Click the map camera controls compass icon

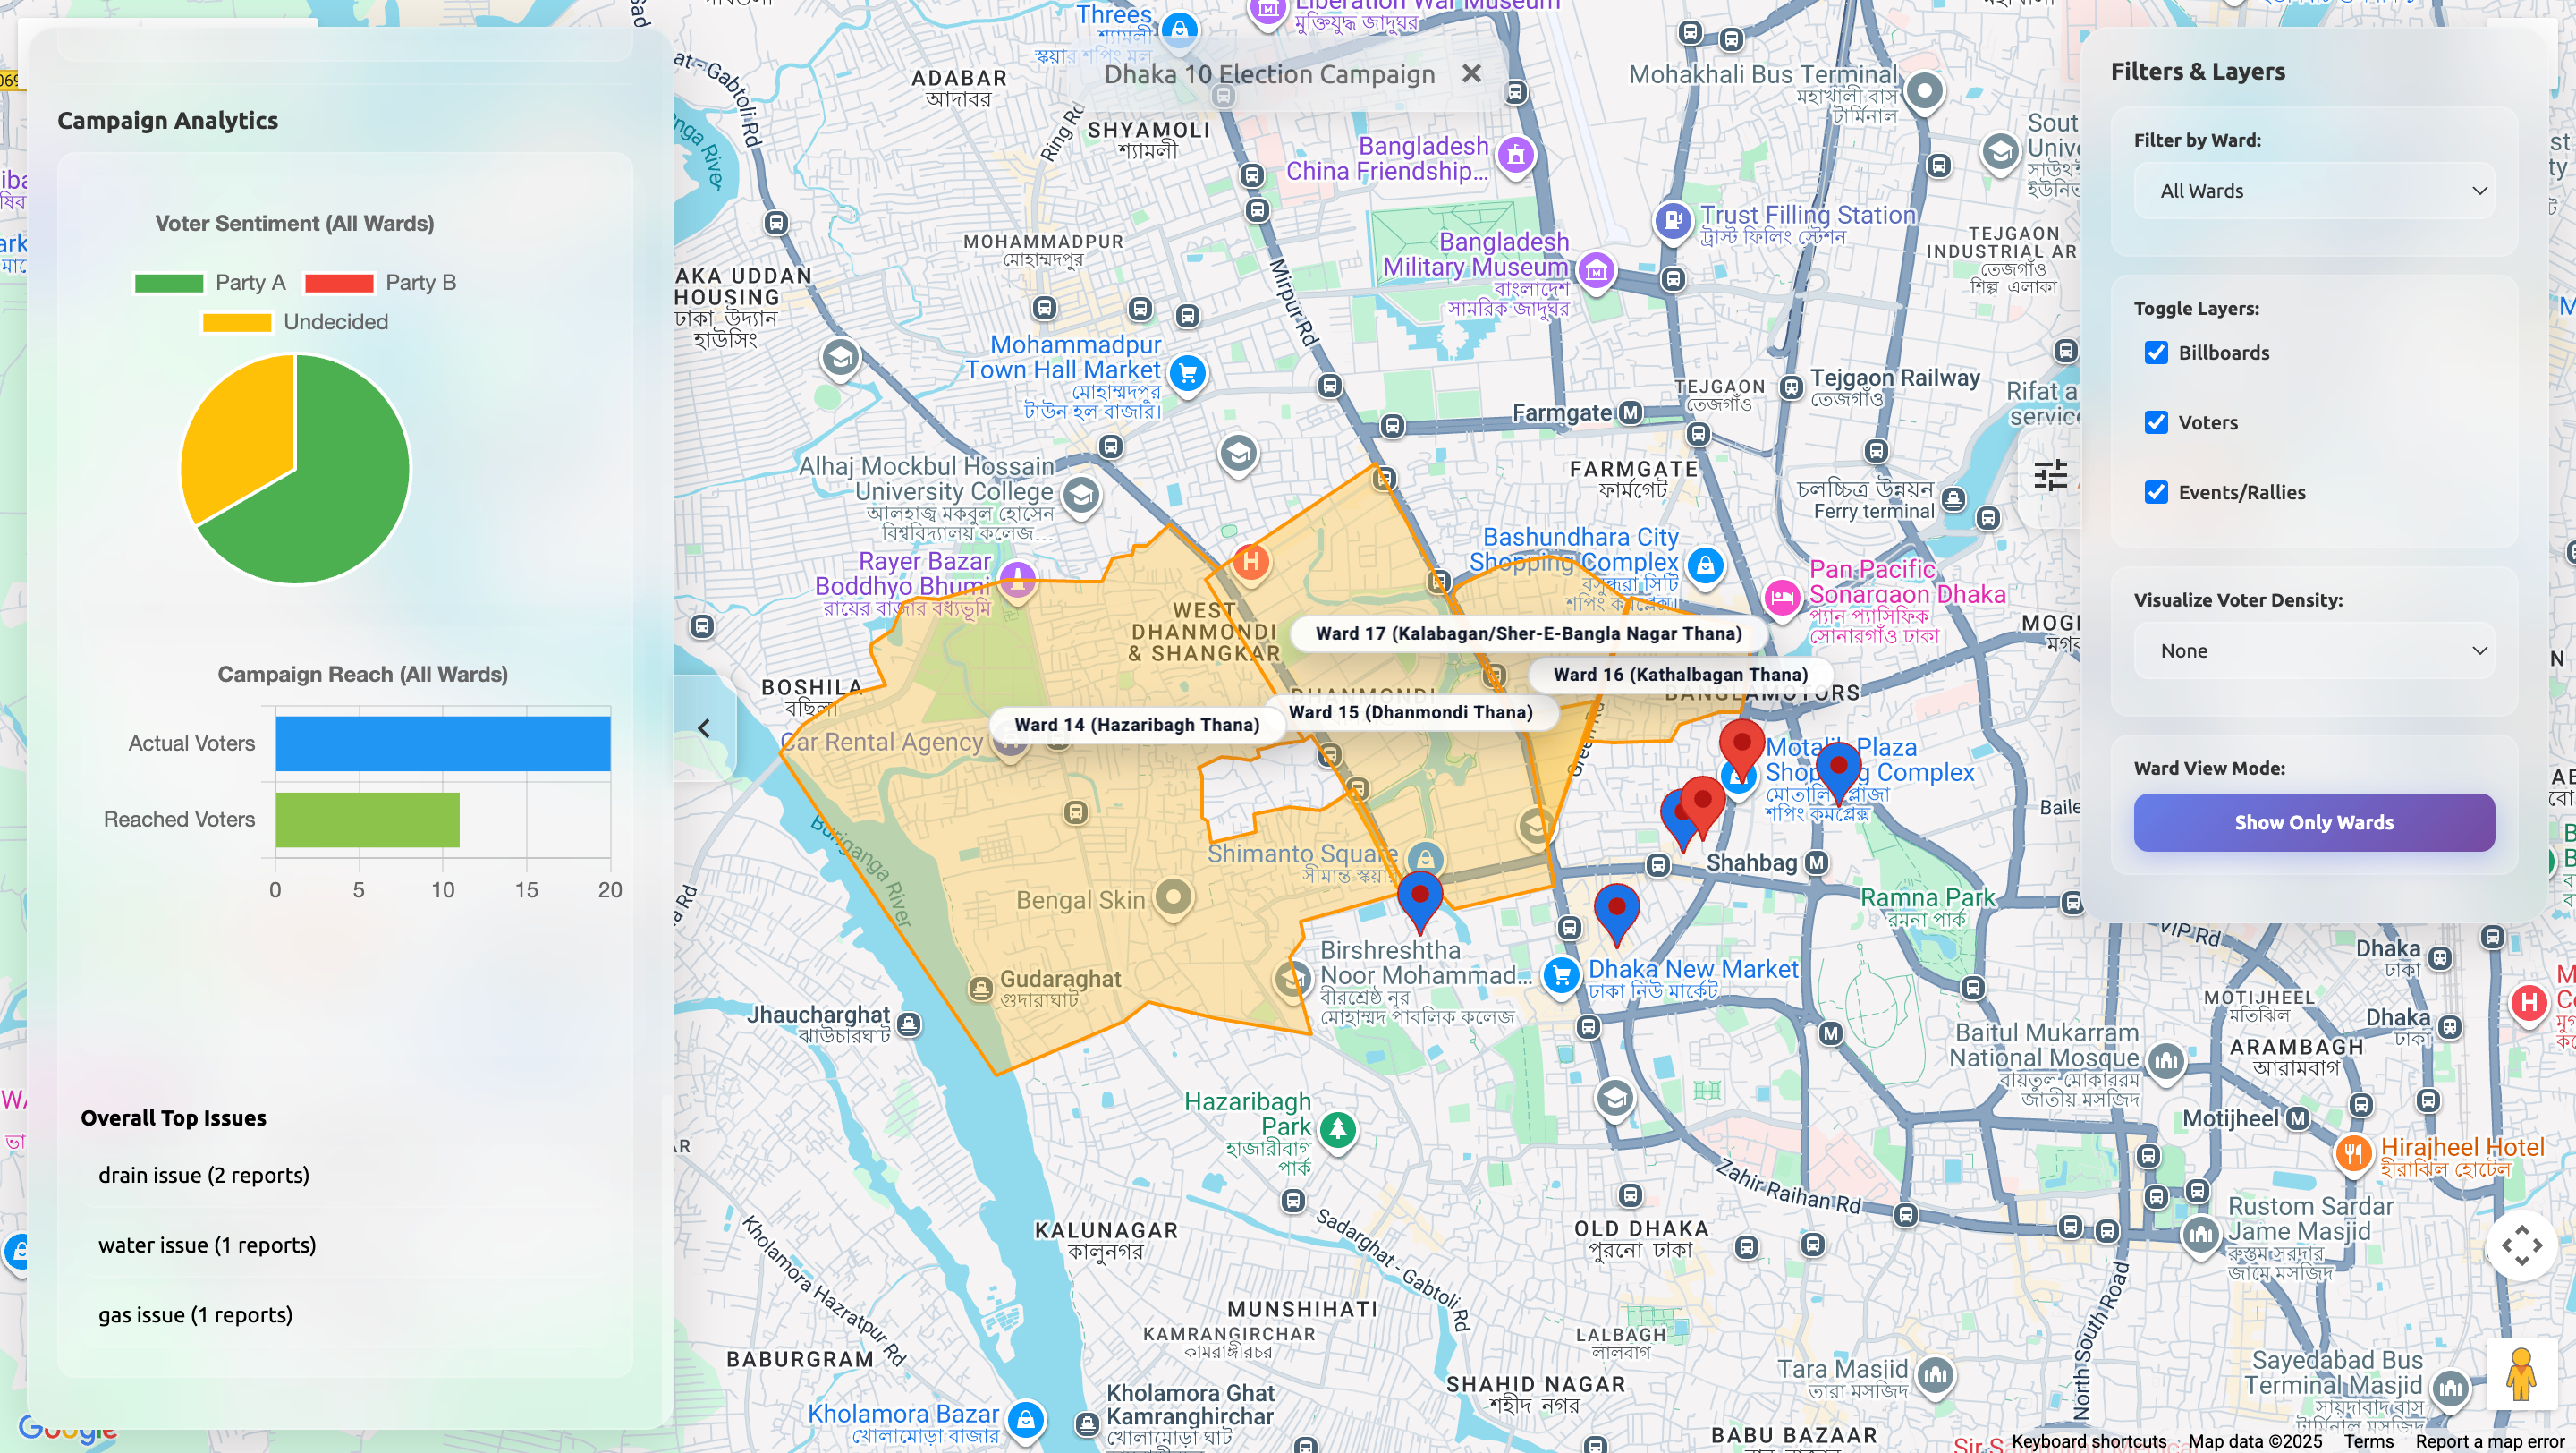pos(2521,1245)
